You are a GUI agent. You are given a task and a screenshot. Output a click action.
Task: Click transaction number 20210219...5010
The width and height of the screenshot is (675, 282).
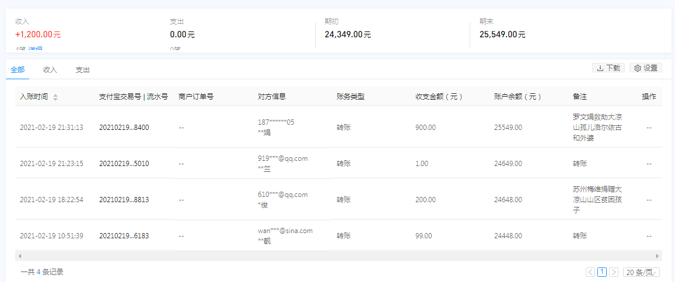[x=124, y=164]
